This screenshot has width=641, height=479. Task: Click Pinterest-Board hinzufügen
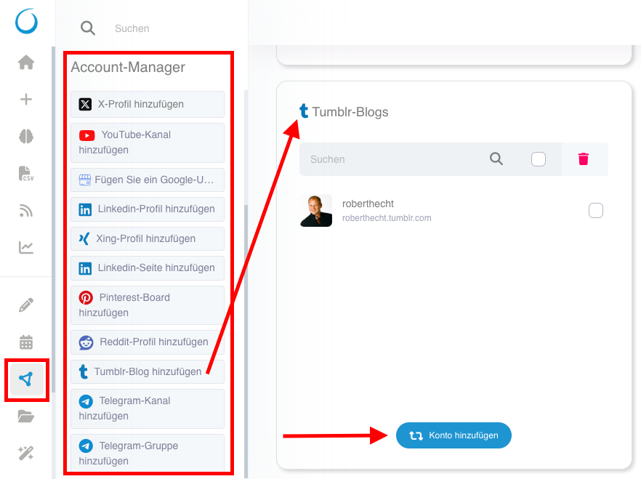click(x=147, y=305)
